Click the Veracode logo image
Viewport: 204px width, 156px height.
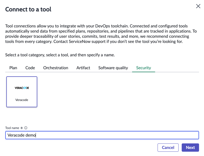click(x=22, y=88)
